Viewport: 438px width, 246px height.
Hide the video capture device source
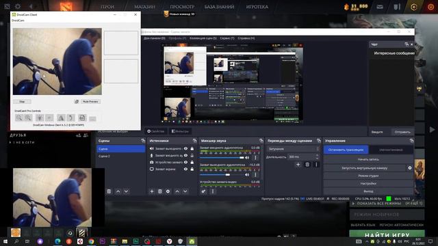(x=185, y=162)
